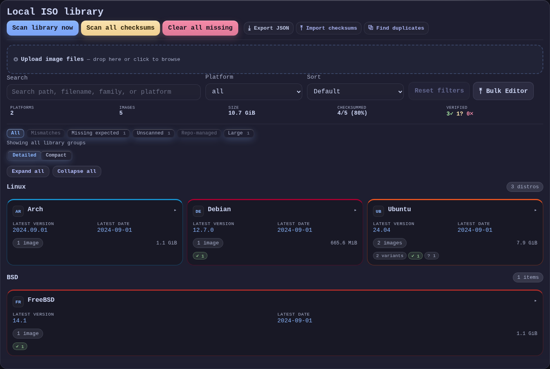
Task: Select the Mismatches filter chip
Action: tap(46, 133)
